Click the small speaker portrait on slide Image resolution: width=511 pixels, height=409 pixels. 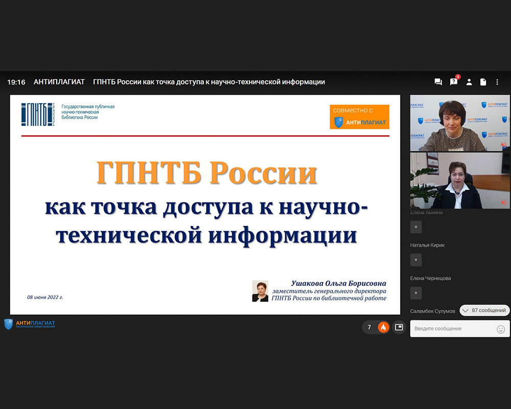(260, 291)
